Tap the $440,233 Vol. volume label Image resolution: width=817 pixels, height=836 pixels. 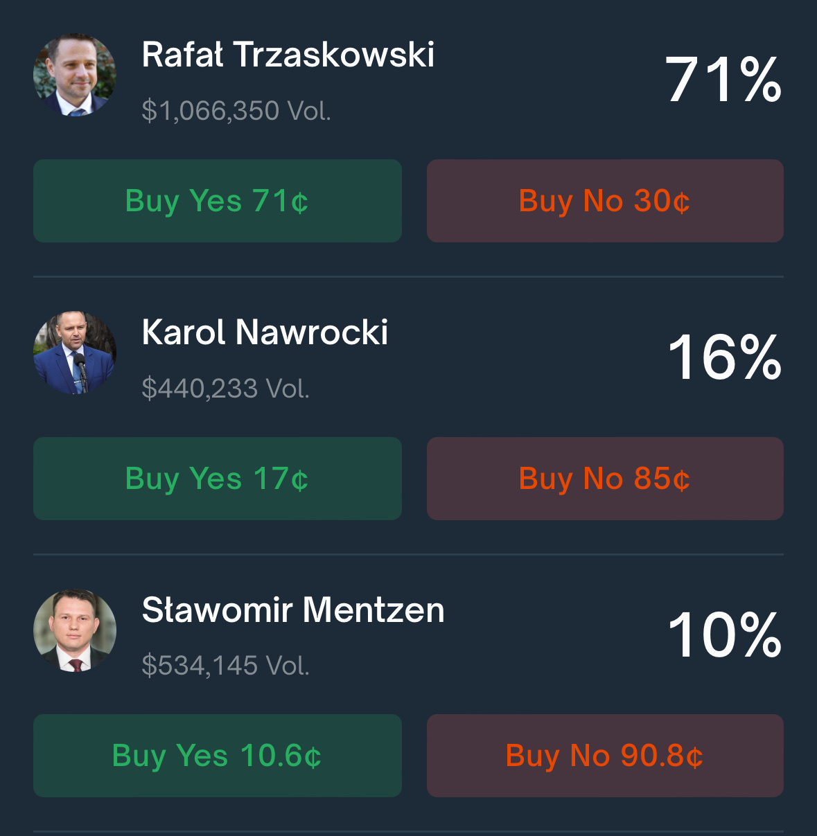click(x=225, y=389)
